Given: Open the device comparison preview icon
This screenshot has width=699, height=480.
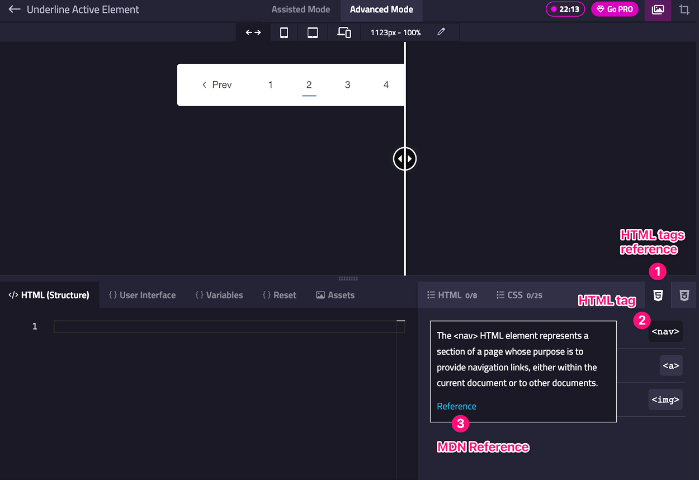Looking at the screenshot, I should [x=343, y=32].
